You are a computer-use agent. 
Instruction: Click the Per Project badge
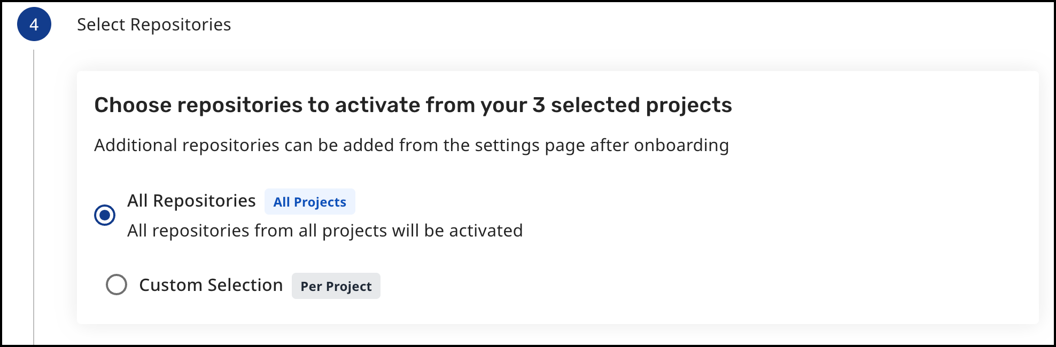(x=336, y=286)
